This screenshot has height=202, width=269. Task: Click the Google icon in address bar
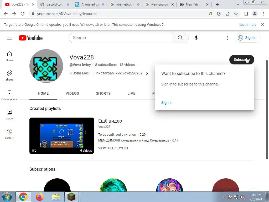coord(211,14)
